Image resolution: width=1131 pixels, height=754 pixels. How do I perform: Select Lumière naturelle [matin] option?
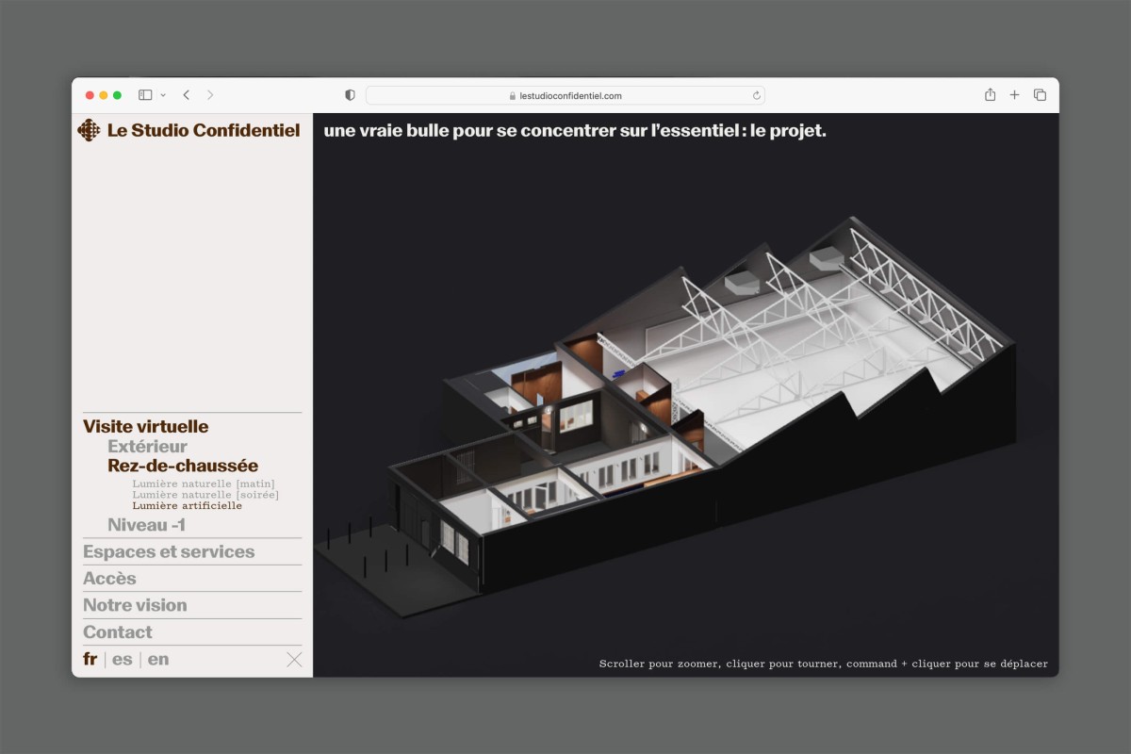(x=205, y=483)
